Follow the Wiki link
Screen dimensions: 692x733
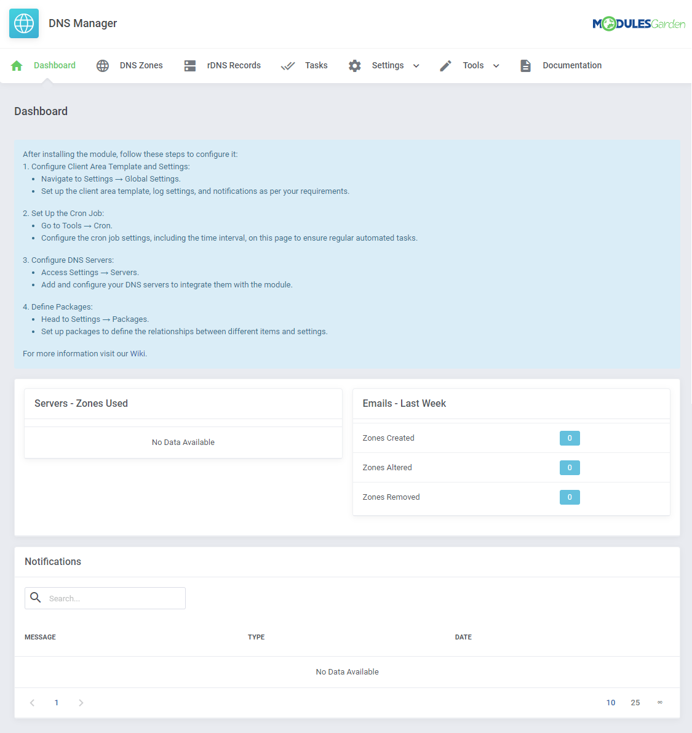coord(138,354)
